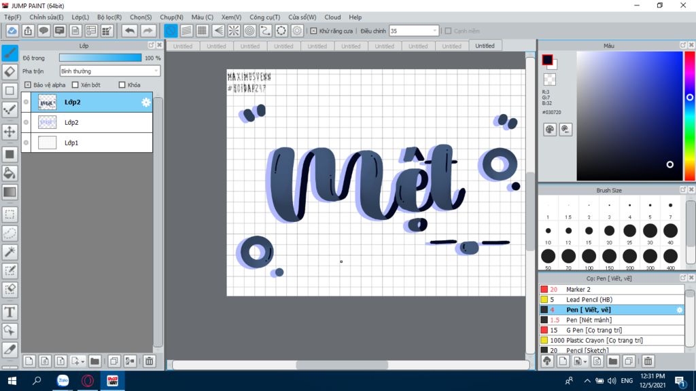Click the Undo arrow in toolbar
This screenshot has width=696, height=391.
click(129, 31)
